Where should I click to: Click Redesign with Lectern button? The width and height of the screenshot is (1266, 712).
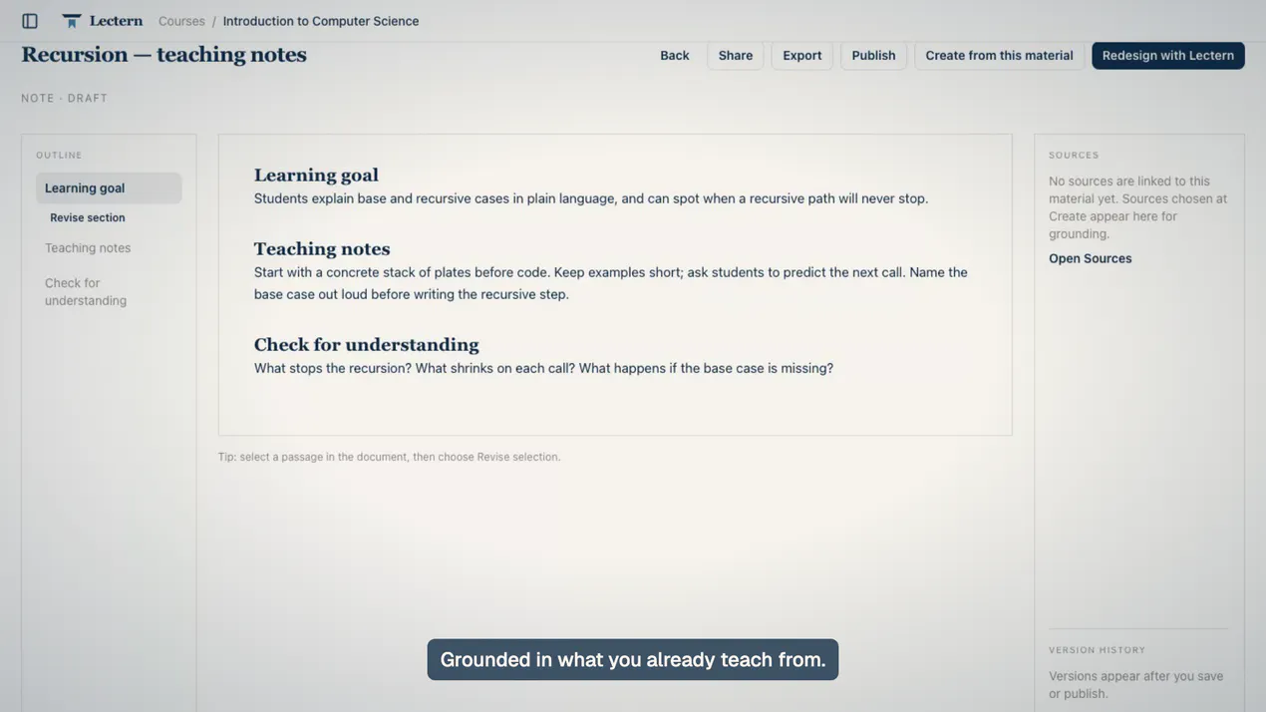pos(1168,56)
